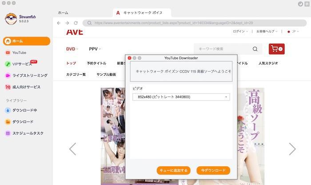
Task: Click the URL address bar field
Action: click(x=195, y=23)
